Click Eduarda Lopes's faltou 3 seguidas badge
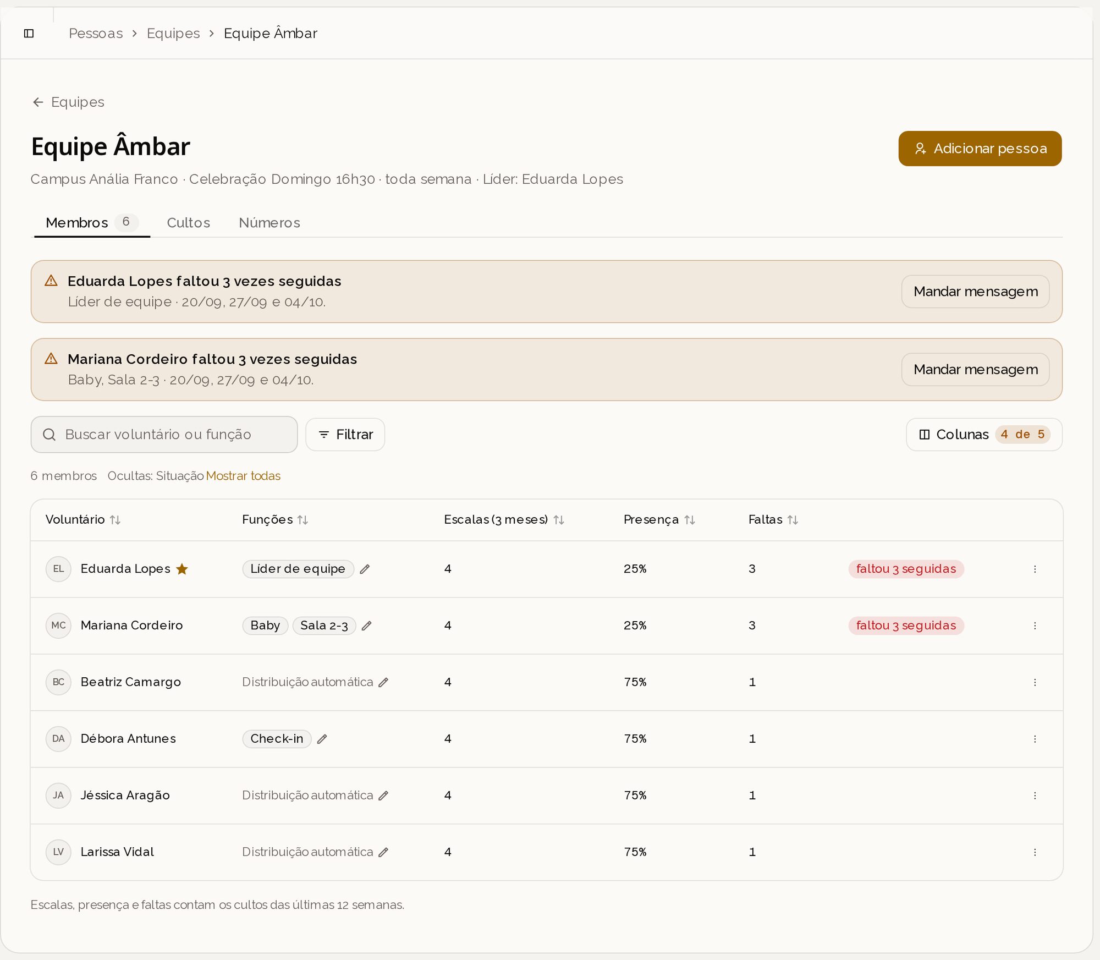The width and height of the screenshot is (1100, 960). (906, 569)
